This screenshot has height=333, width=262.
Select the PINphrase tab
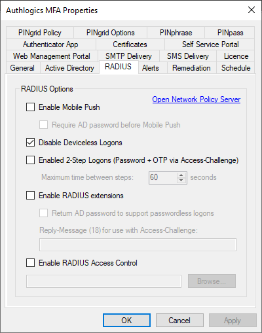pos(176,33)
